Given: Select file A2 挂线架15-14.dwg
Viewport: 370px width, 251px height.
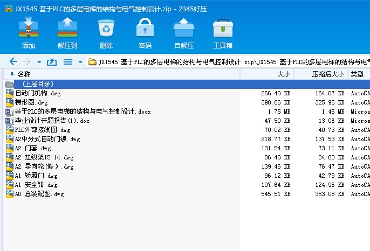Looking at the screenshot, I should (x=44, y=157).
